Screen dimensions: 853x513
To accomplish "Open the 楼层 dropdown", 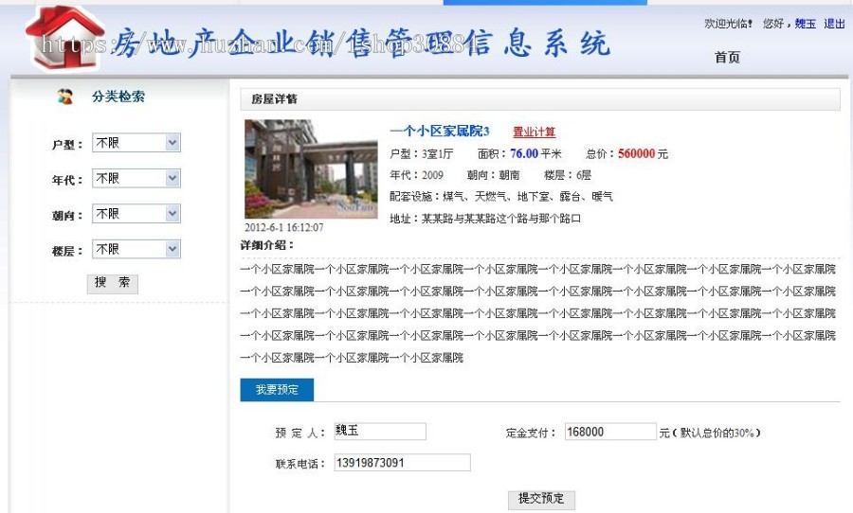I will 136,249.
